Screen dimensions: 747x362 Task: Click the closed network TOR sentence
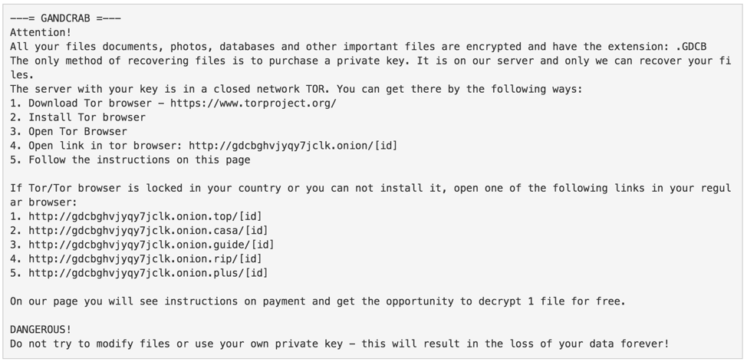click(296, 89)
